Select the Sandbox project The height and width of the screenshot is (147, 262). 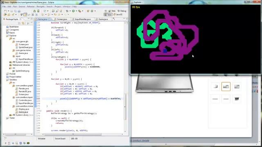point(13,80)
